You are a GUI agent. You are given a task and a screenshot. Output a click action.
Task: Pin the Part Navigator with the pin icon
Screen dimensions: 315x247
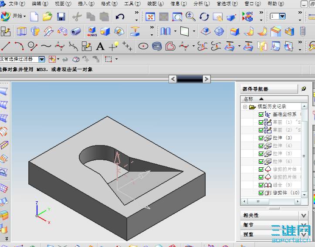tap(304, 89)
